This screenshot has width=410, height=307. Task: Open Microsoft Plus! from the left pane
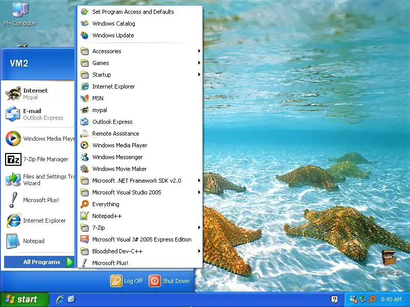(x=39, y=200)
